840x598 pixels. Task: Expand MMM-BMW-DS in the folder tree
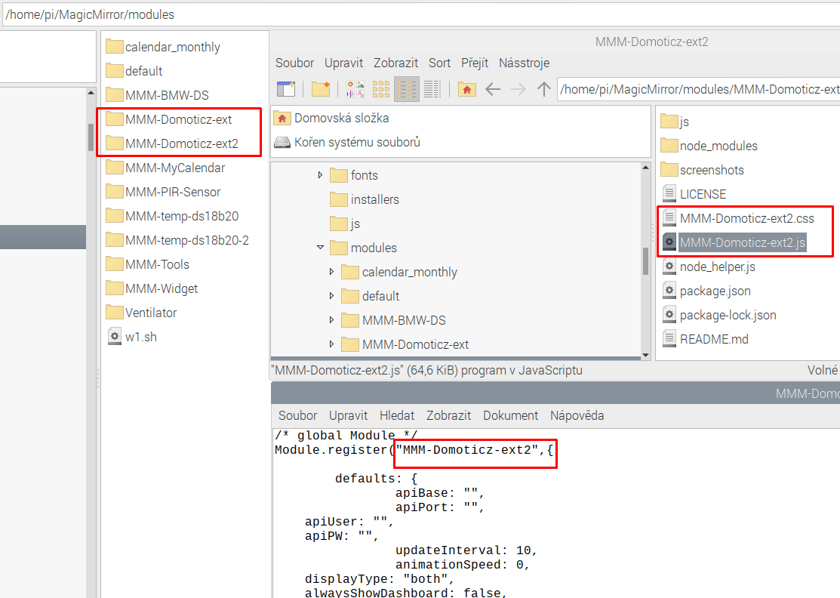pos(331,320)
